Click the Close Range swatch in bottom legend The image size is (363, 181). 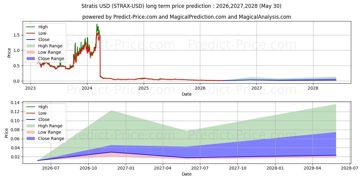[31, 138]
